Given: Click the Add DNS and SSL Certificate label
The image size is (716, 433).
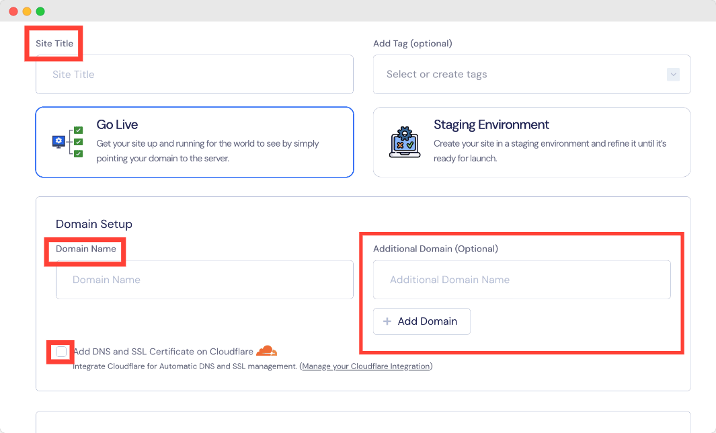Looking at the screenshot, I should coord(163,352).
